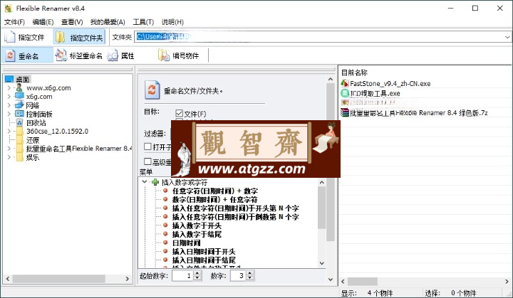Screen dimensions: 513x298
Task: Click the Flexible Renamer 8.4 绿色版.7z archive icon
Action: click(x=345, y=112)
